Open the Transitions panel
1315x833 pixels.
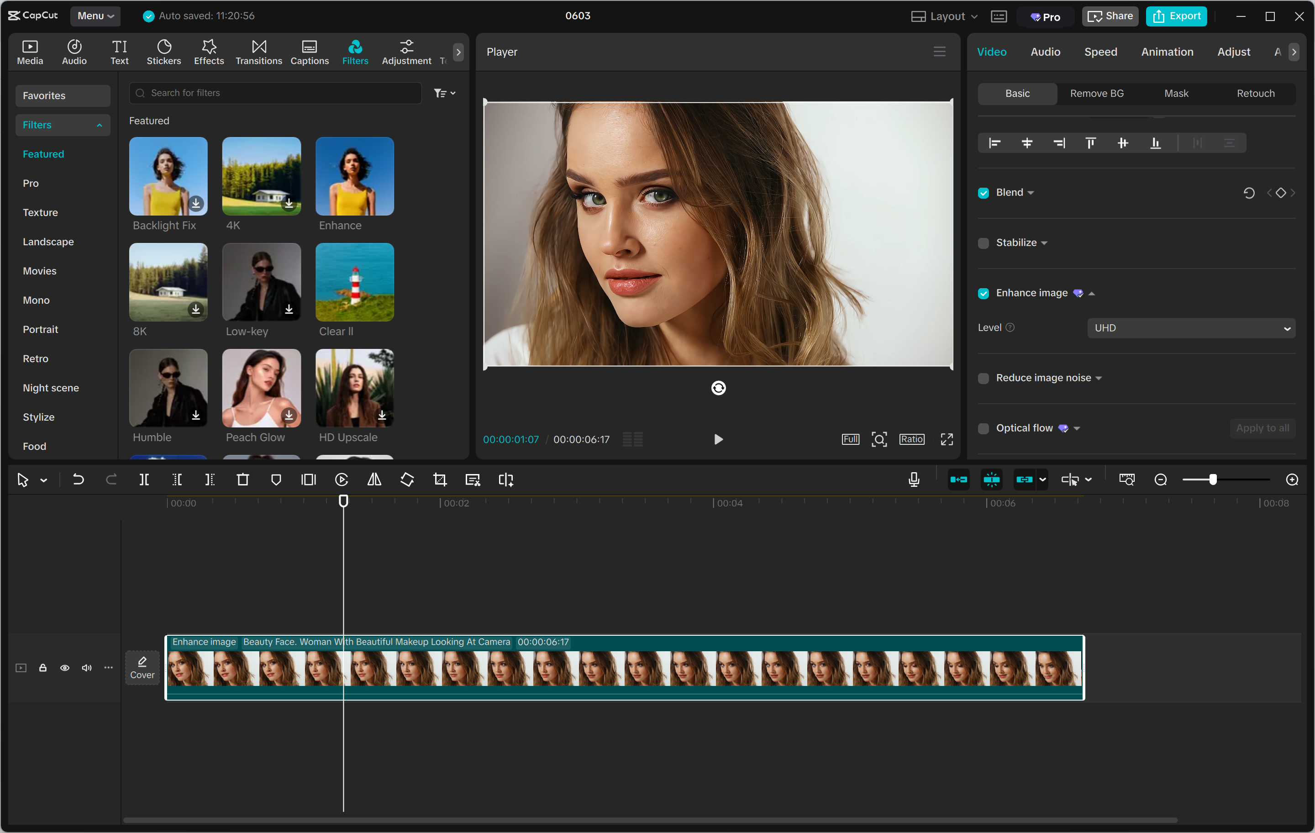click(x=258, y=52)
